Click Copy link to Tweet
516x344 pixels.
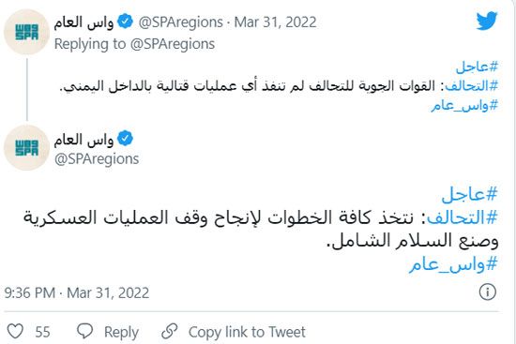247,332
